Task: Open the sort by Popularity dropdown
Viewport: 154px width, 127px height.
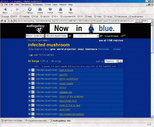Action: (111, 61)
